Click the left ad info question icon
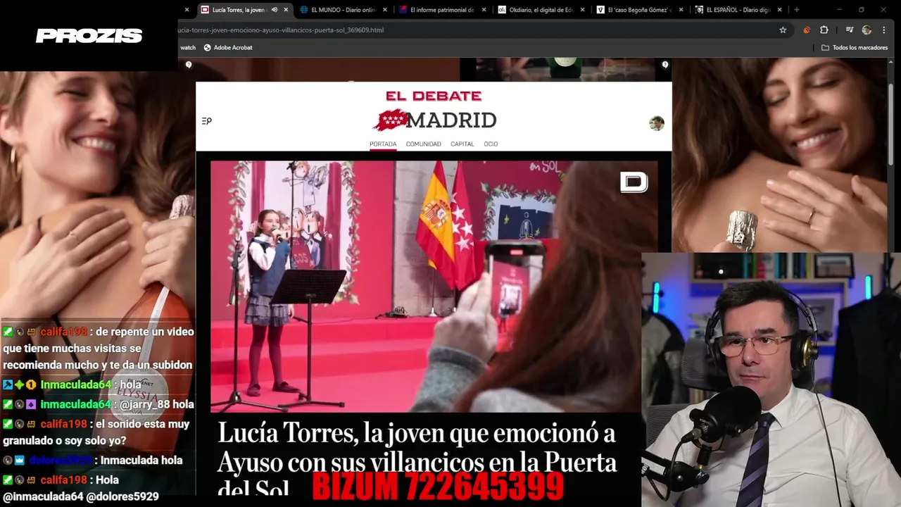 [189, 65]
